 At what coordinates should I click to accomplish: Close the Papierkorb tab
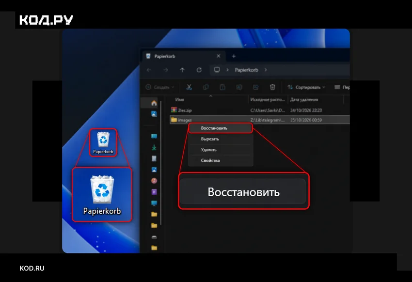218,56
